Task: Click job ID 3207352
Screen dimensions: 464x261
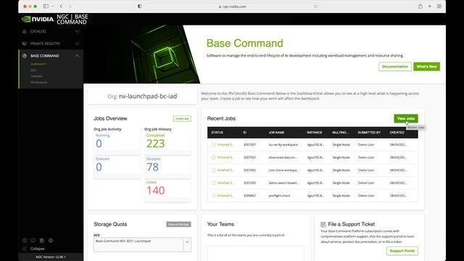Action: 249,157
